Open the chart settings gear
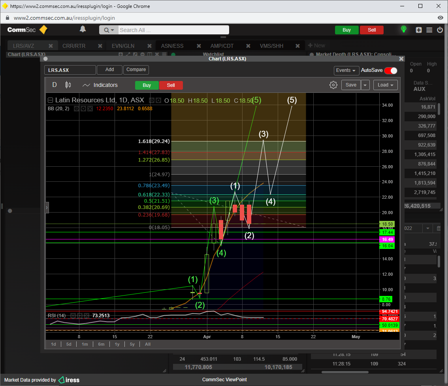The height and width of the screenshot is (386, 448). 333,85
